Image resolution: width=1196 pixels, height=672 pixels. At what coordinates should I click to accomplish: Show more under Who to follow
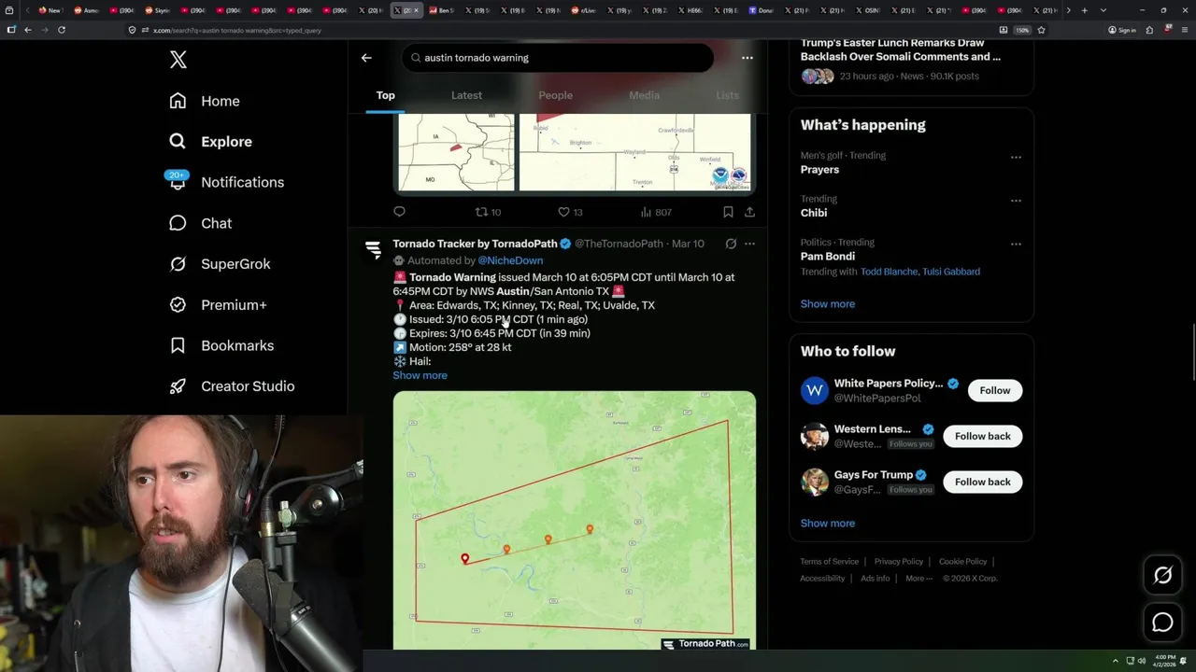pos(827,524)
